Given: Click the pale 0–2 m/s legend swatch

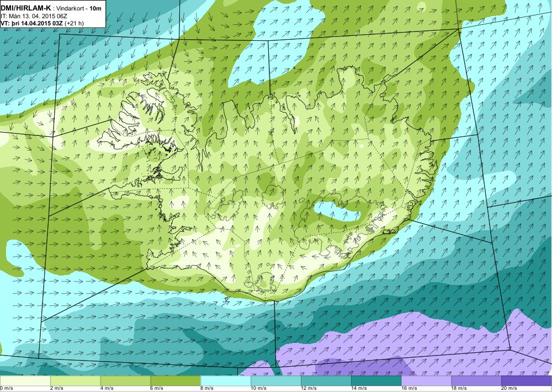Looking at the screenshot, I should (25, 380).
